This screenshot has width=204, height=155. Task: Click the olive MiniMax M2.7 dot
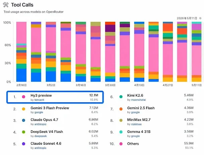[x=121, y=121]
